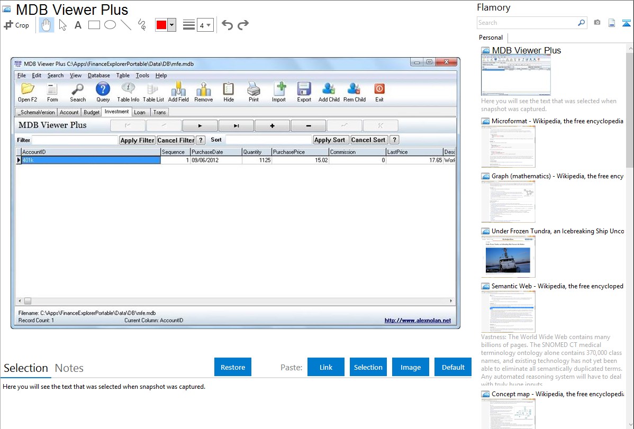Image resolution: width=634 pixels, height=429 pixels.
Task: Switch to the Notes tab
Action: click(x=69, y=368)
